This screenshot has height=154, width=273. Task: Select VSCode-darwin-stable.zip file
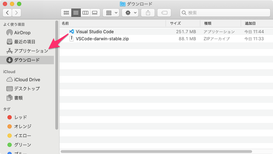coord(166,38)
